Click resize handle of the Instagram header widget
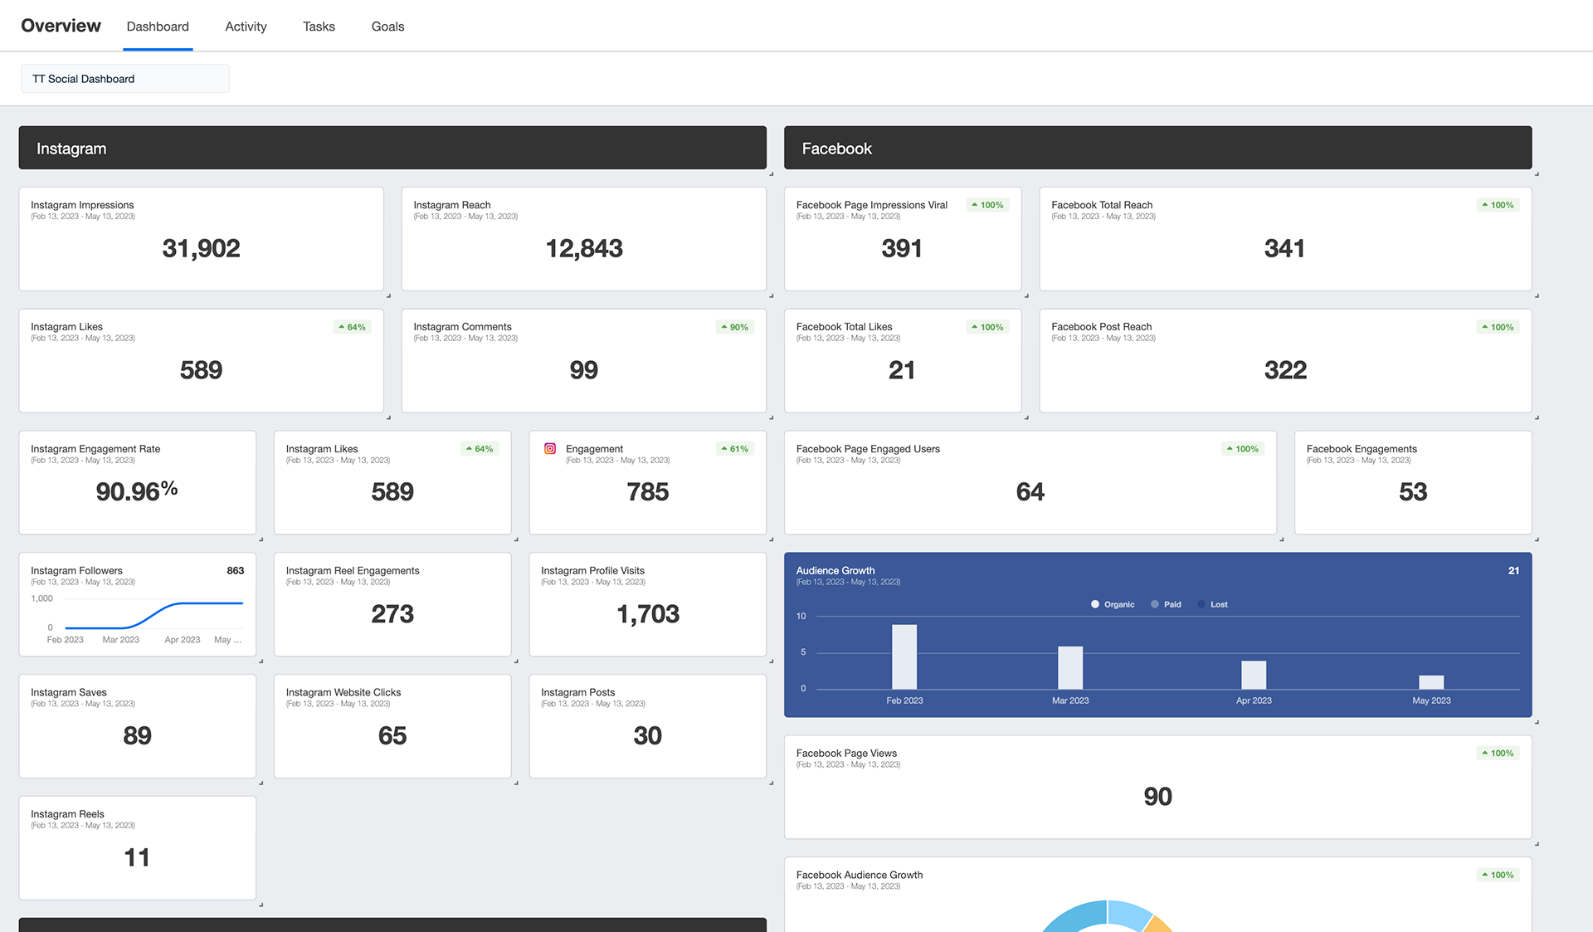Viewport: 1593px width, 932px height. pyautogui.click(x=771, y=173)
